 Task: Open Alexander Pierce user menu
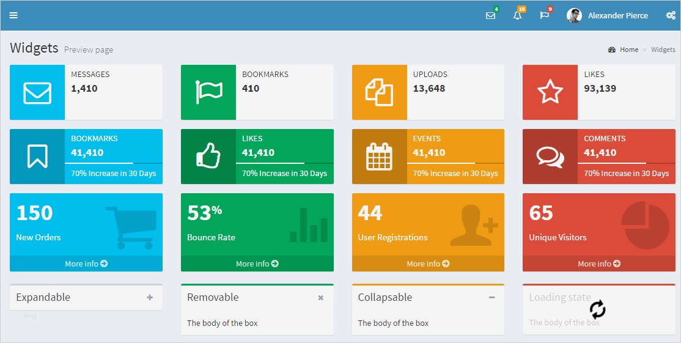[x=617, y=15]
